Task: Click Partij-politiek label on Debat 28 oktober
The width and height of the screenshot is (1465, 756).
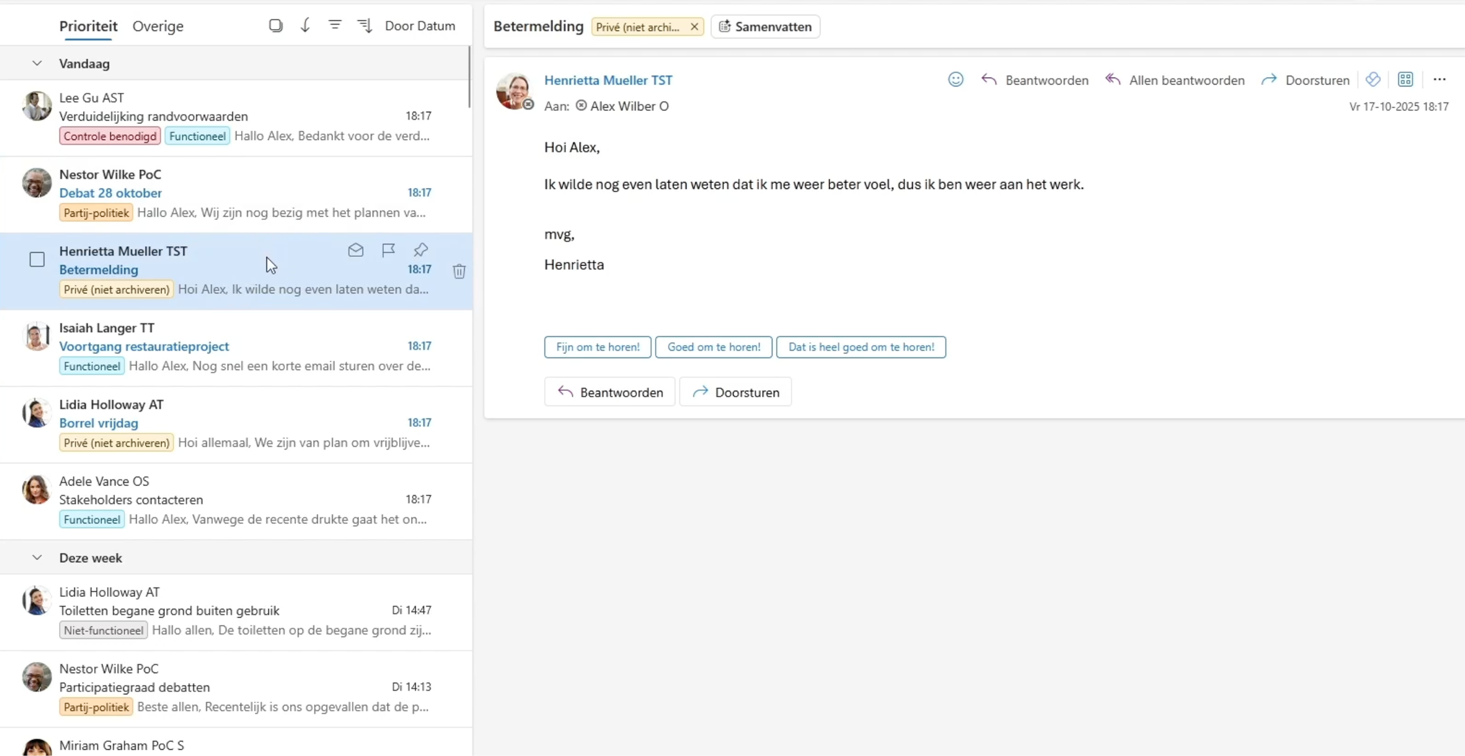Action: click(x=96, y=213)
